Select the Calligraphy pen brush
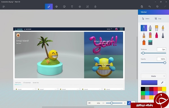 pyautogui.click(x=150, y=28)
